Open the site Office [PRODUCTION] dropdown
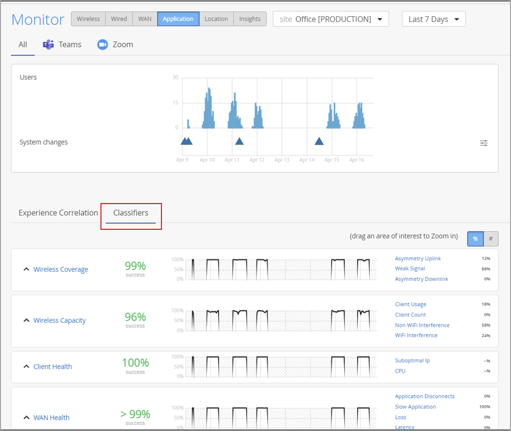 pyautogui.click(x=330, y=19)
